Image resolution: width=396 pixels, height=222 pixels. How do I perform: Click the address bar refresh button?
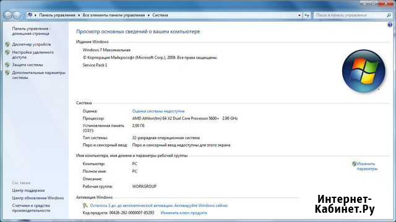click(x=307, y=15)
